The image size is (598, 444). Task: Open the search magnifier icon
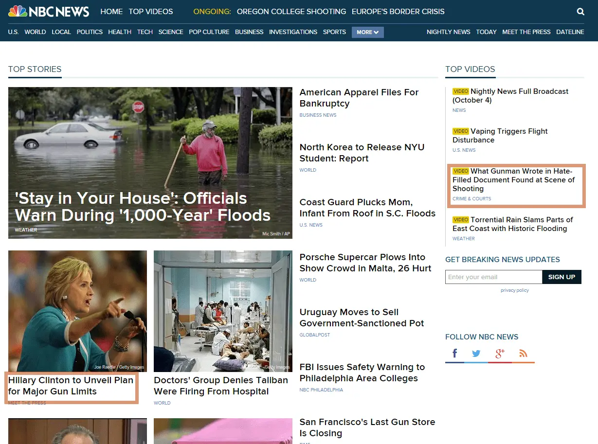click(580, 11)
